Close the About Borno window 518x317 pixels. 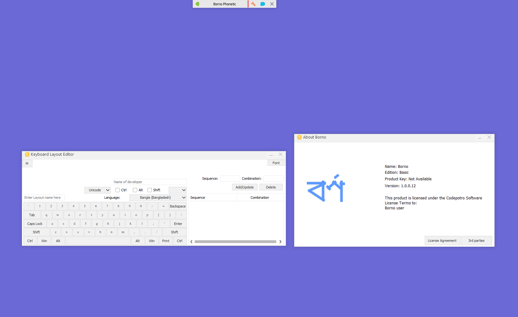coord(489,137)
